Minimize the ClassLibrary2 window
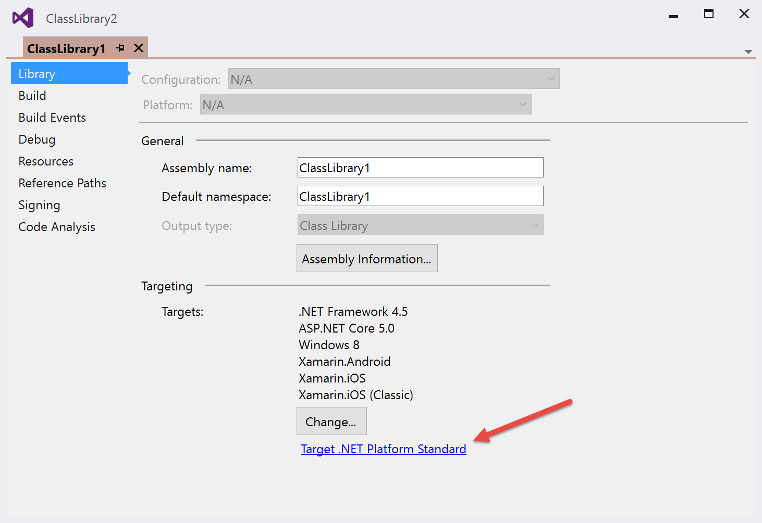Image resolution: width=762 pixels, height=523 pixels. pos(673,16)
